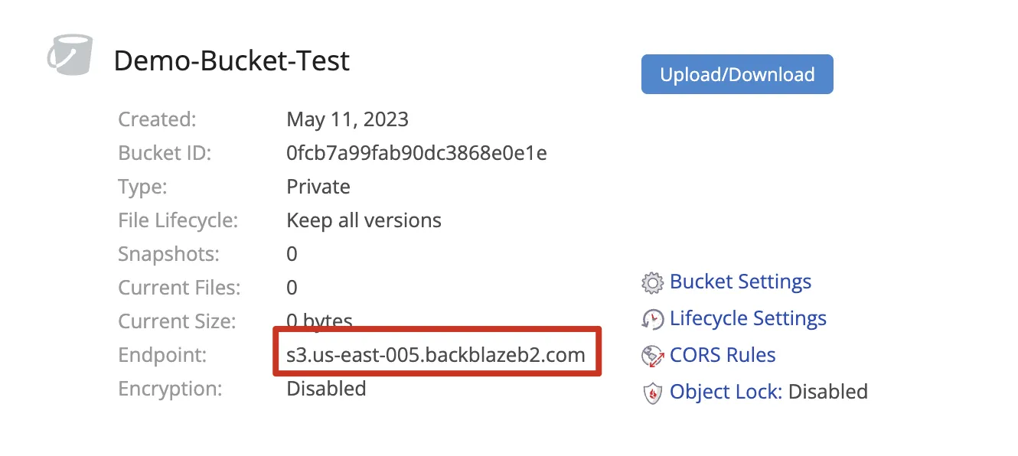Viewport: 1018px width, 456px height.
Task: Click the Bucket Settings gear icon
Action: coord(652,283)
